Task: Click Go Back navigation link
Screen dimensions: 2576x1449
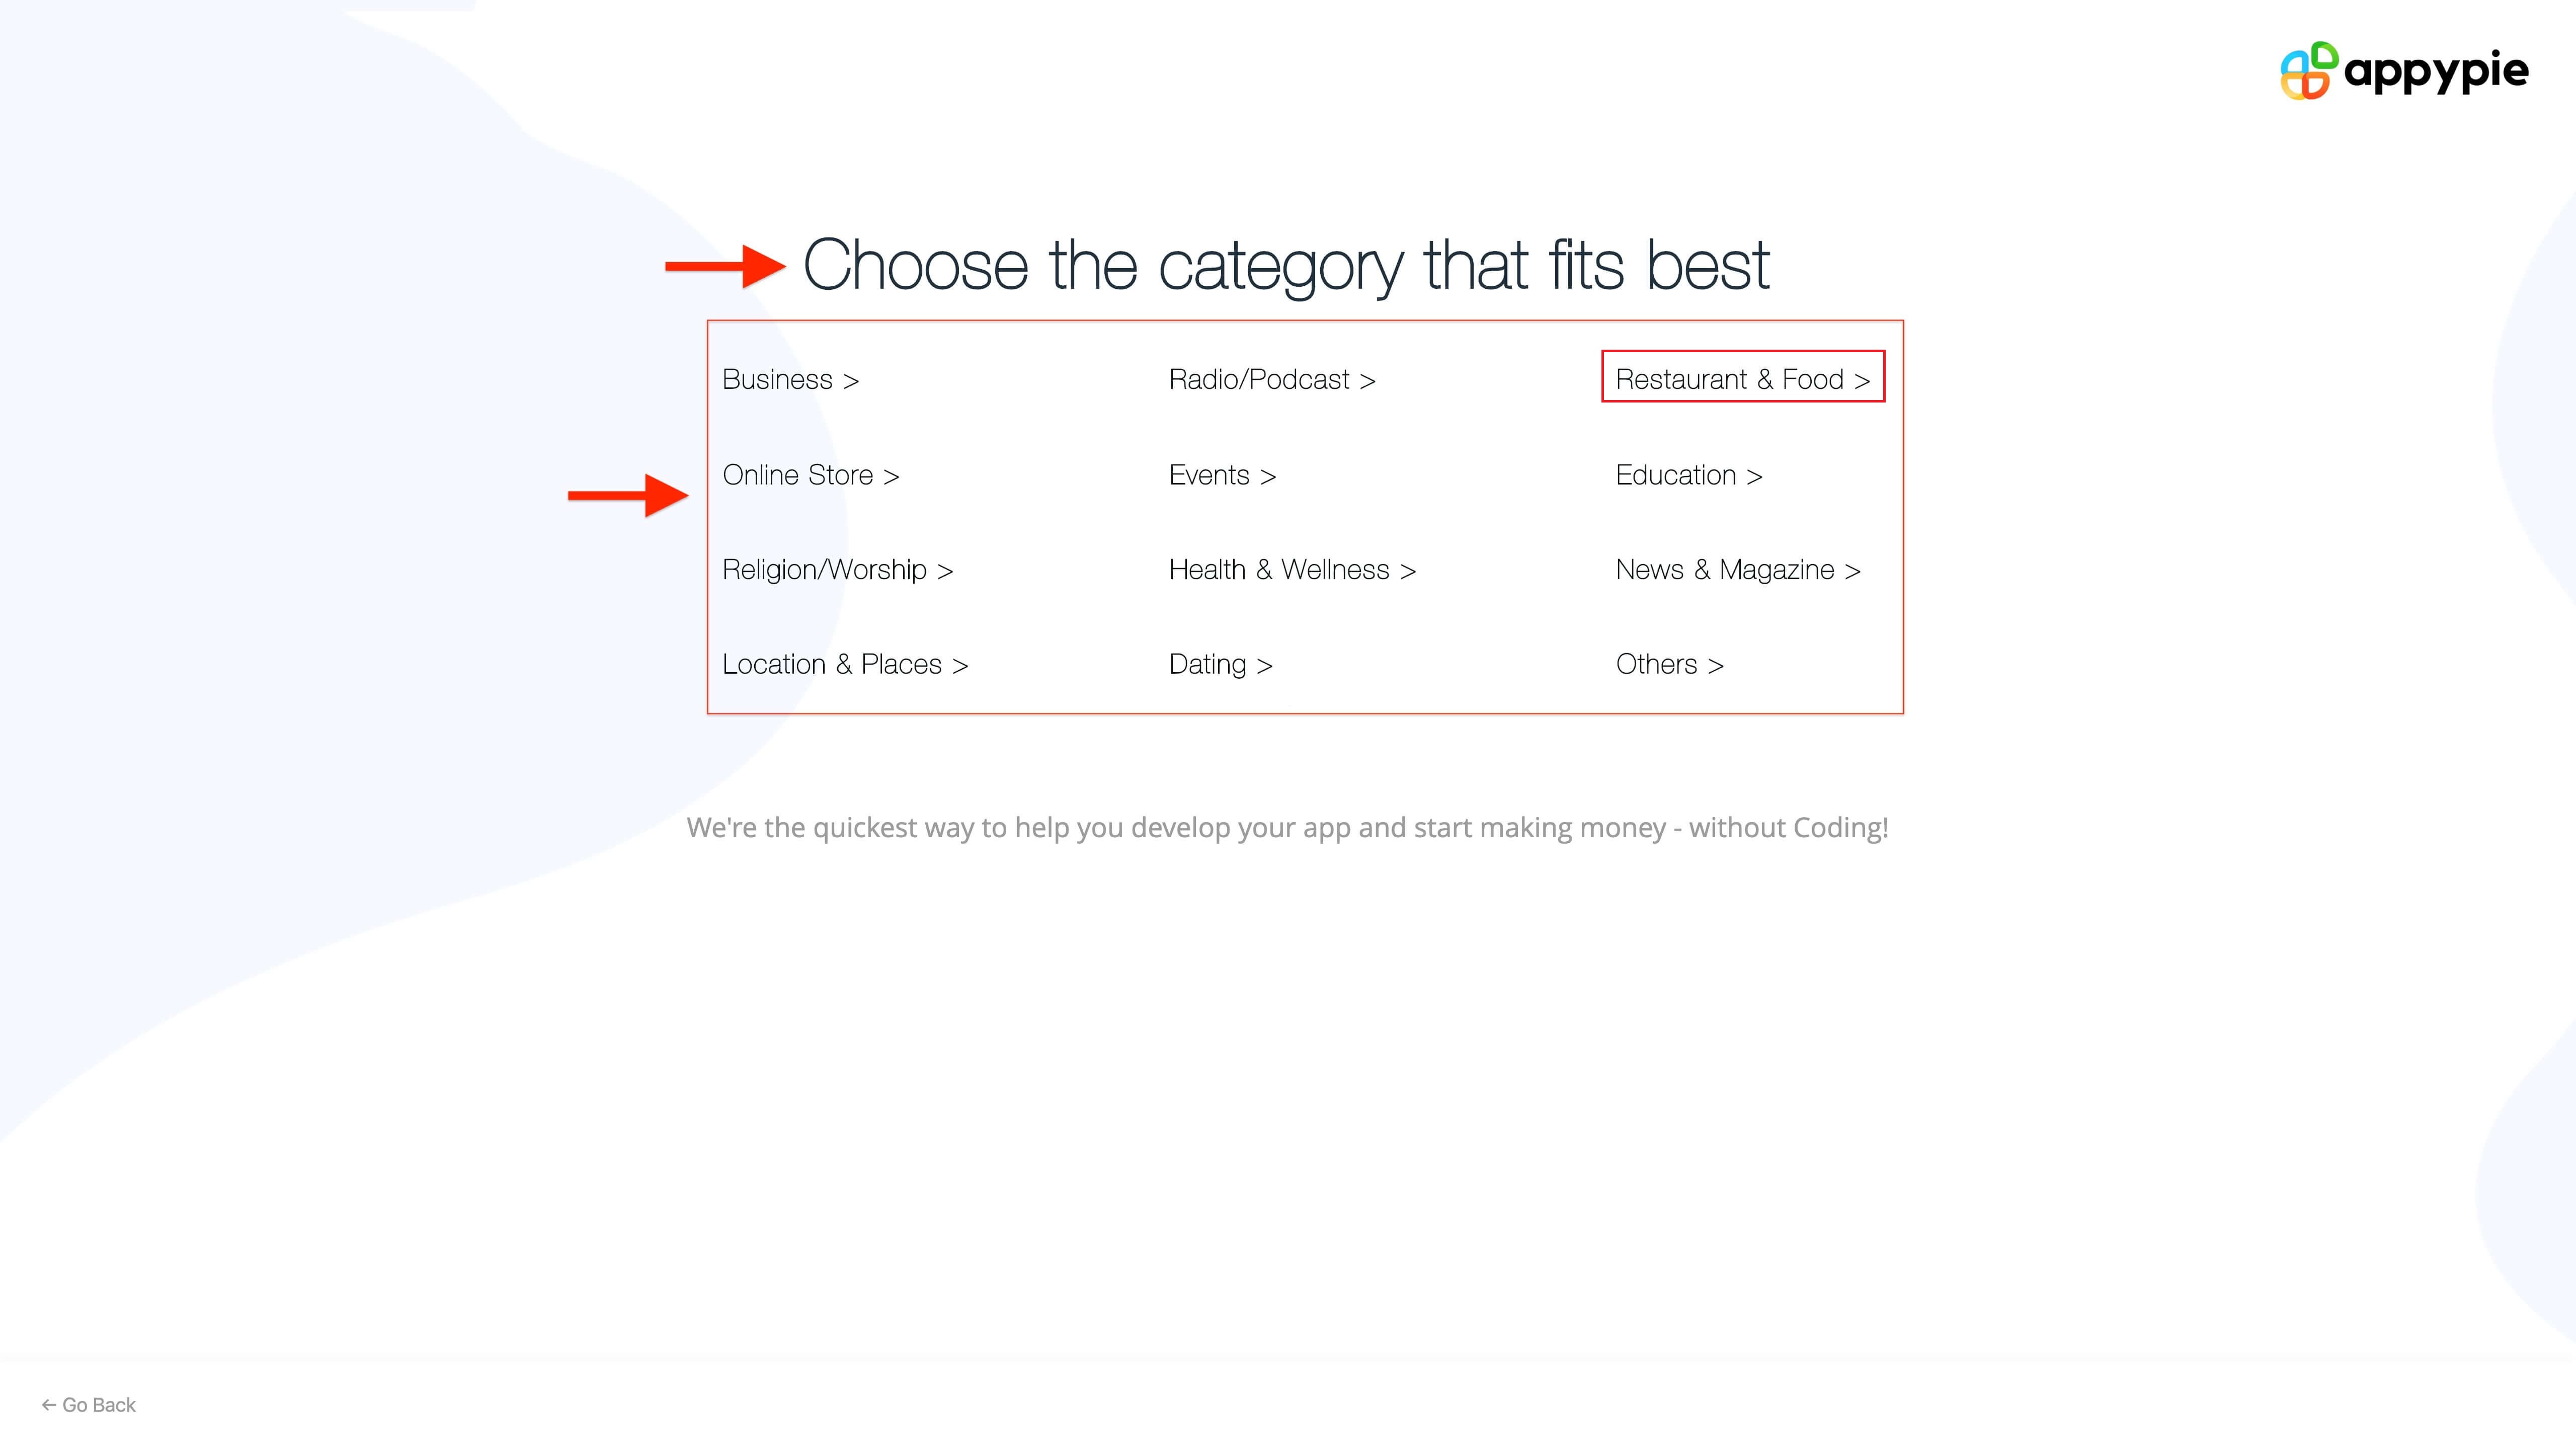Action: click(x=89, y=1405)
